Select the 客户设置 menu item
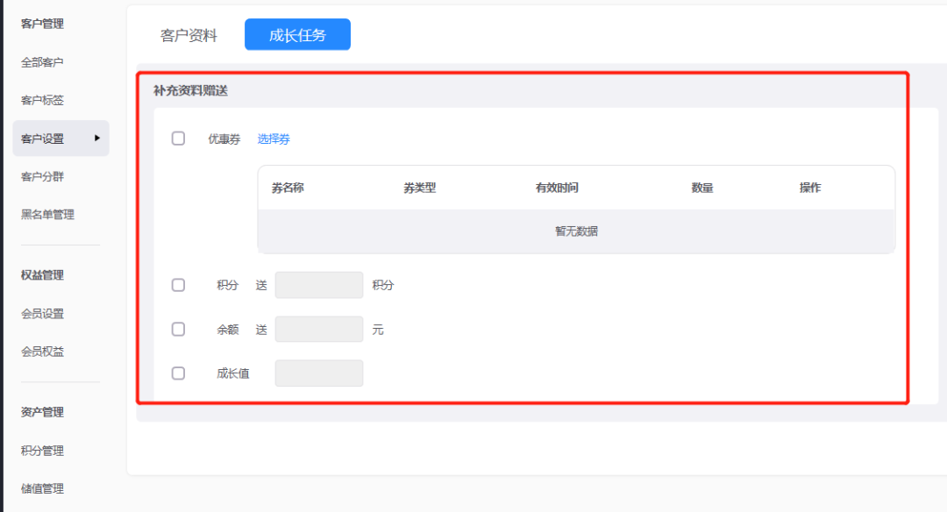947x512 pixels. point(61,139)
